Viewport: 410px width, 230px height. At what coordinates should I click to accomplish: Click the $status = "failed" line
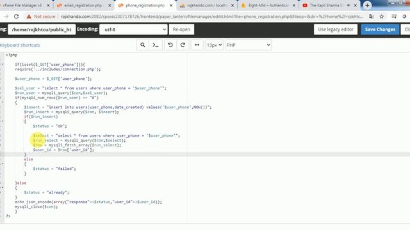tap(54, 169)
